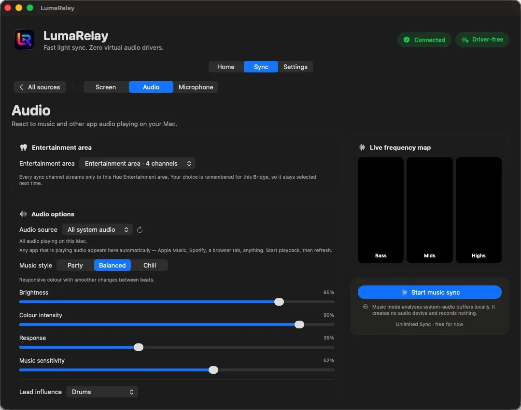Viewport: 521px width, 410px height.
Task: Click the Mids frequency bar
Action: [430, 210]
